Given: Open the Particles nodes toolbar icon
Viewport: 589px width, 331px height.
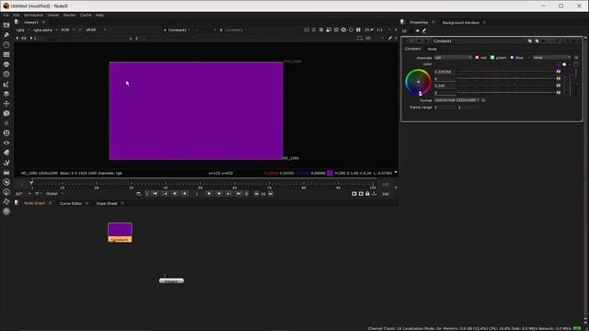Looking at the screenshot, I should click(x=6, y=123).
